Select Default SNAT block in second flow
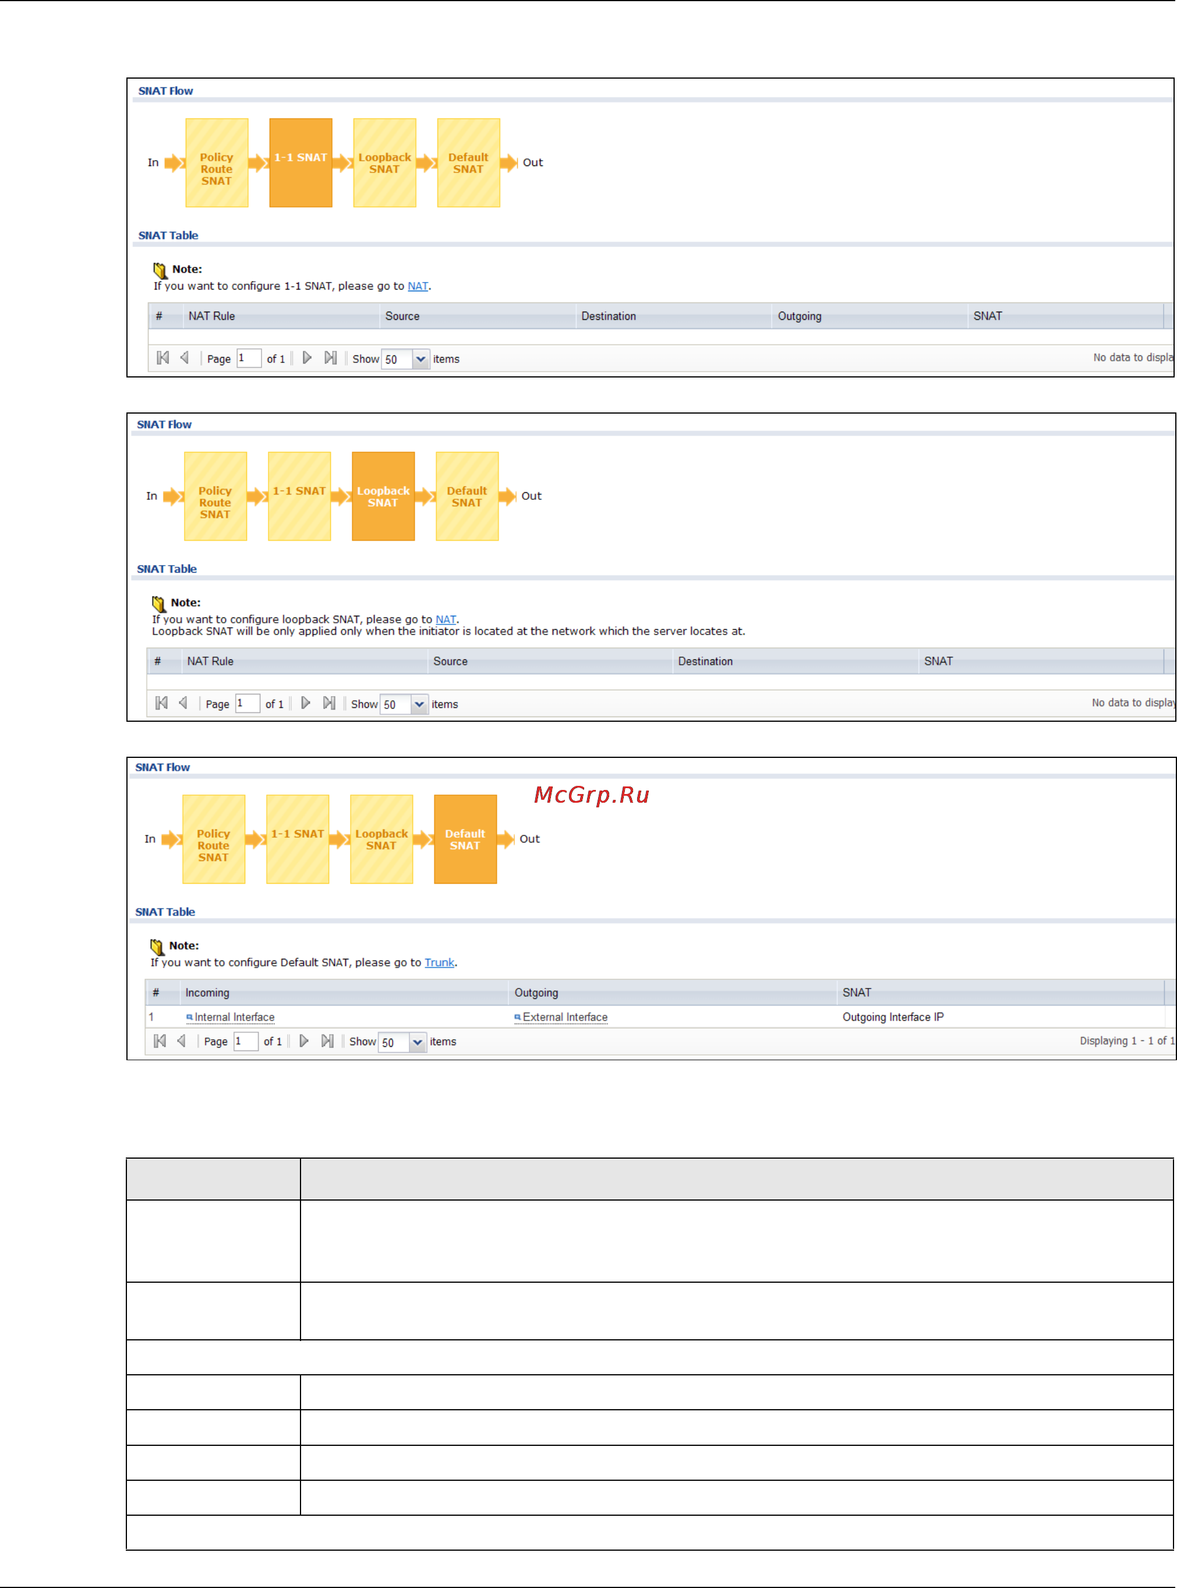 [x=468, y=496]
